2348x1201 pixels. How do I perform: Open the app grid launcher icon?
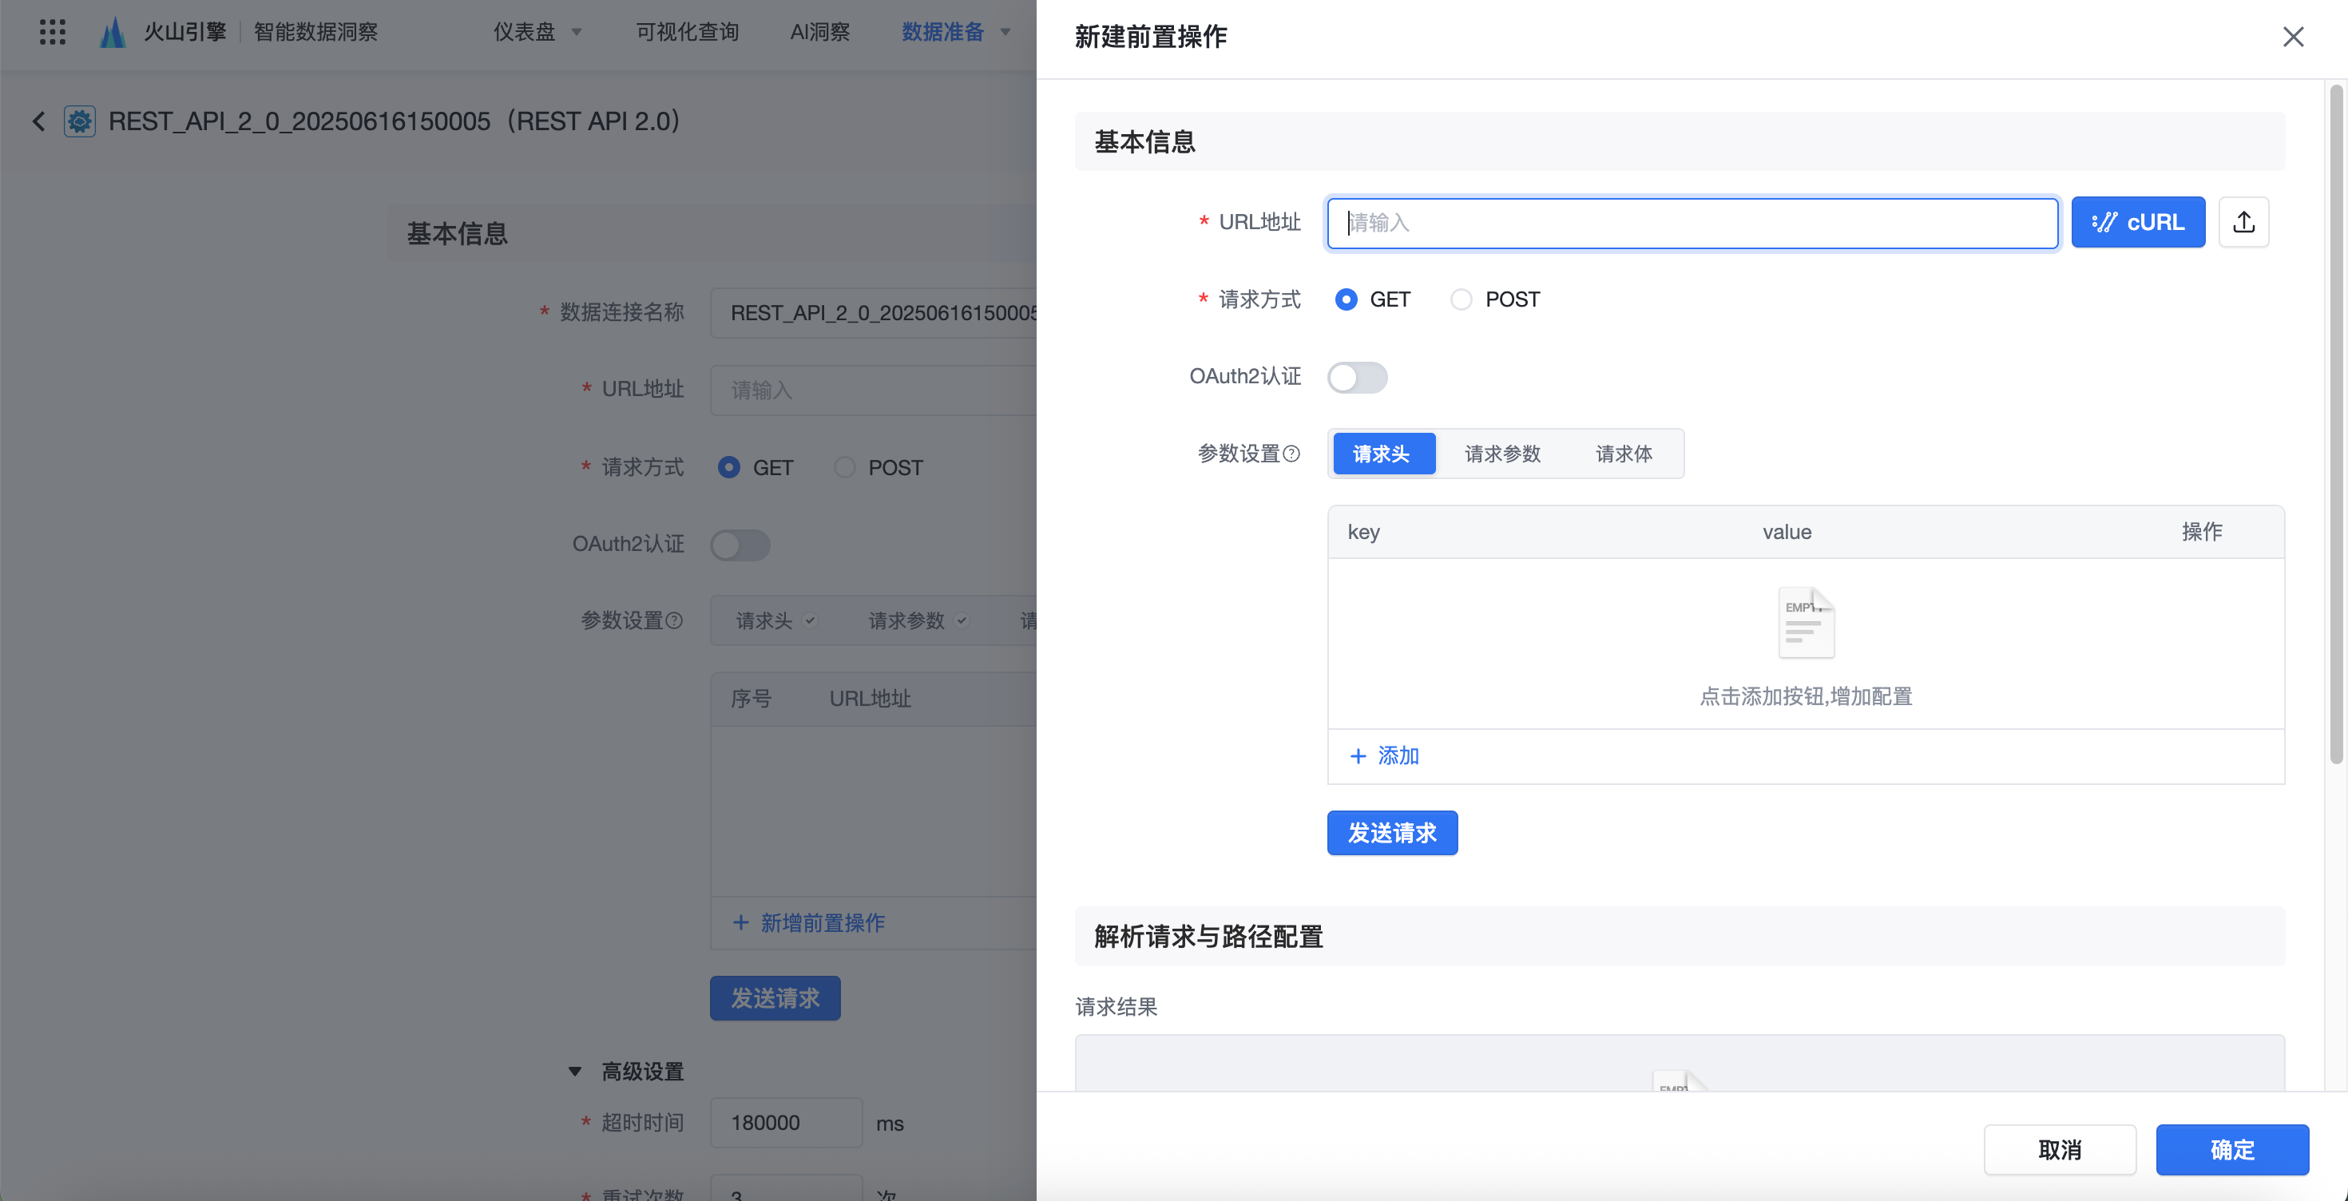pos(52,32)
